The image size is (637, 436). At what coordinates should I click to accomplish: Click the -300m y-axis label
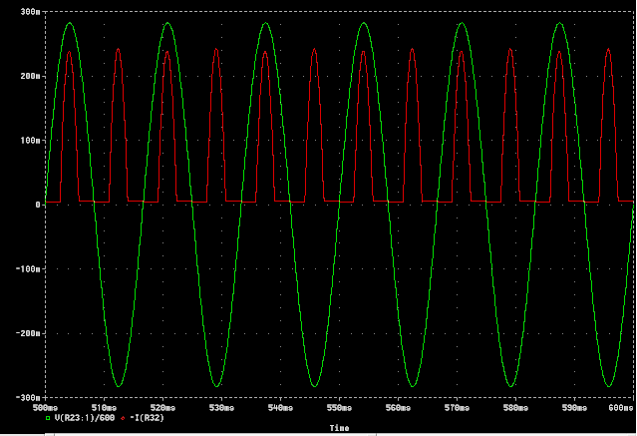coord(27,398)
